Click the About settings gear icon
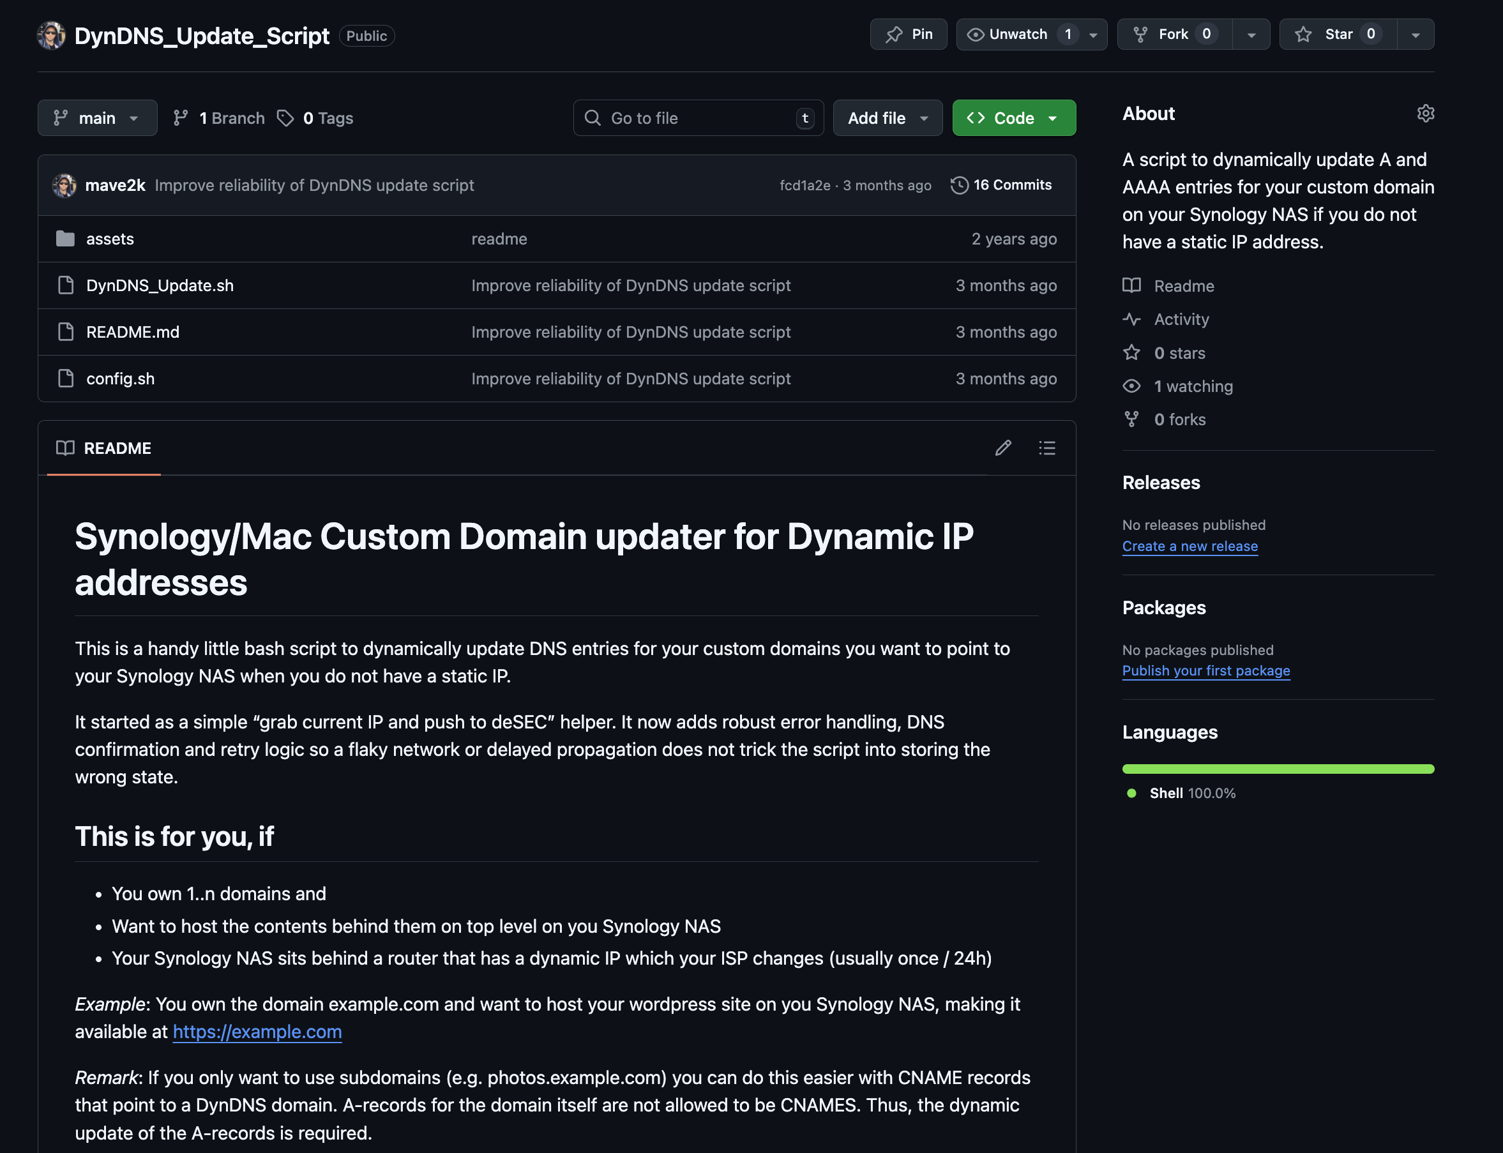1503x1153 pixels. click(1426, 113)
